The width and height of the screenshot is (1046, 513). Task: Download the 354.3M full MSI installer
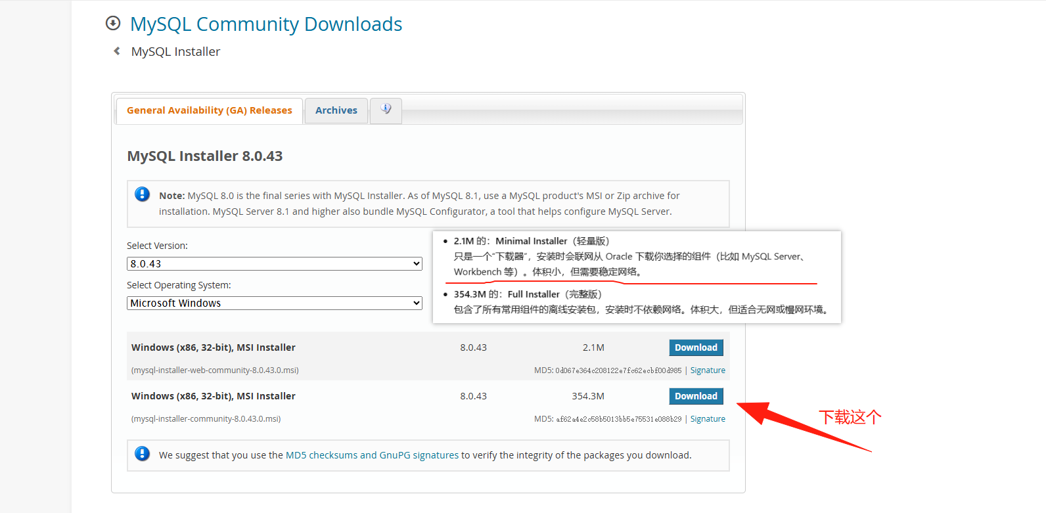pyautogui.click(x=696, y=396)
